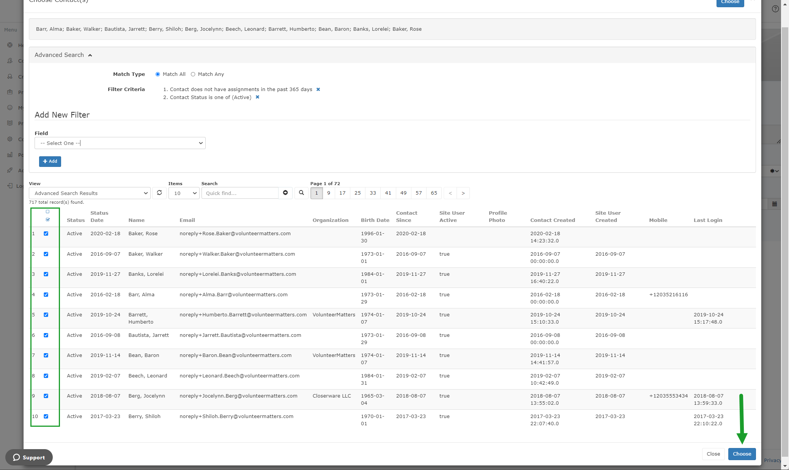This screenshot has width=789, height=470.
Task: Remove the assignments filter criterion
Action: tap(318, 90)
